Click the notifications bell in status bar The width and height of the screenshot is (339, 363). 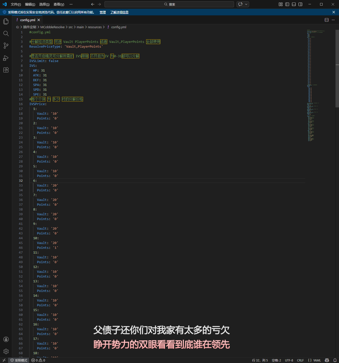coord(335,360)
